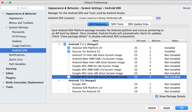Open Menus and Toolbars settings
The height and width of the screenshot is (112, 192).
pyautogui.click(x=21, y=23)
